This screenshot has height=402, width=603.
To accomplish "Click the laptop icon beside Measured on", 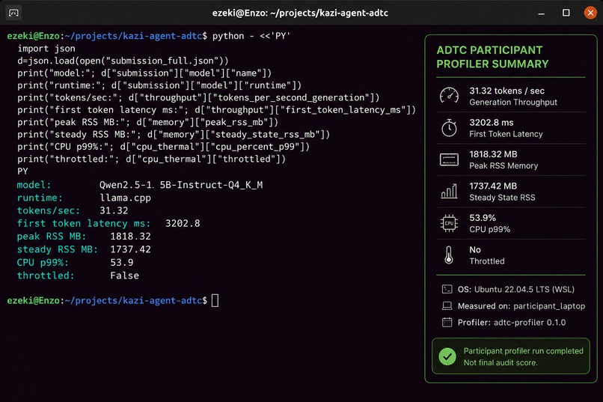I will tap(447, 306).
